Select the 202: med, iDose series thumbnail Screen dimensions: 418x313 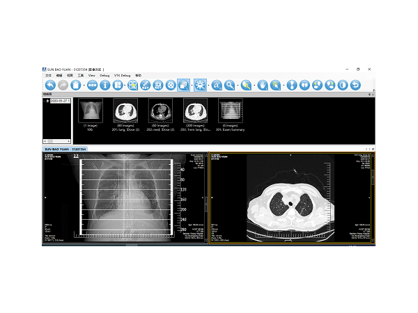[160, 111]
